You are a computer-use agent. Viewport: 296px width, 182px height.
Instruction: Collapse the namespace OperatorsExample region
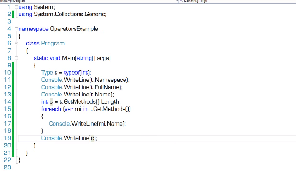point(16,29)
